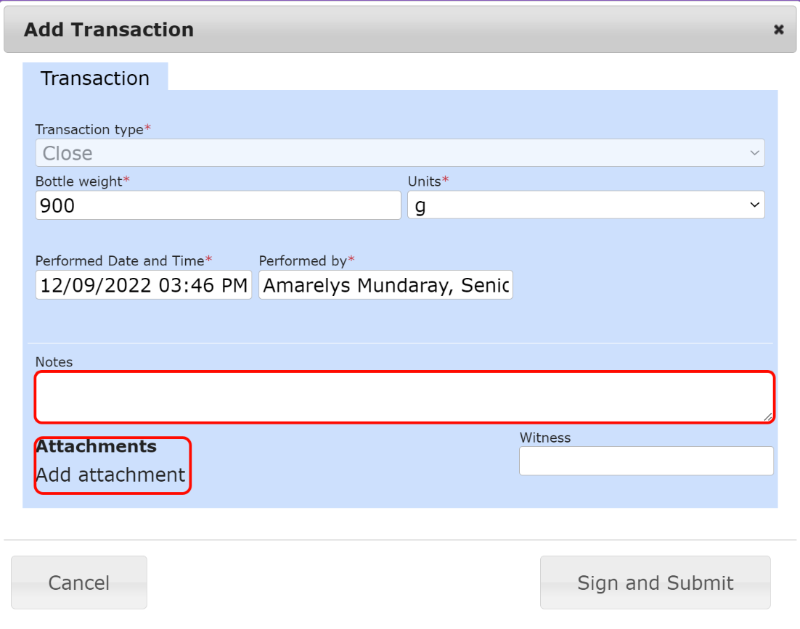Focus the Performed by field
The image size is (800, 629).
coord(385,285)
